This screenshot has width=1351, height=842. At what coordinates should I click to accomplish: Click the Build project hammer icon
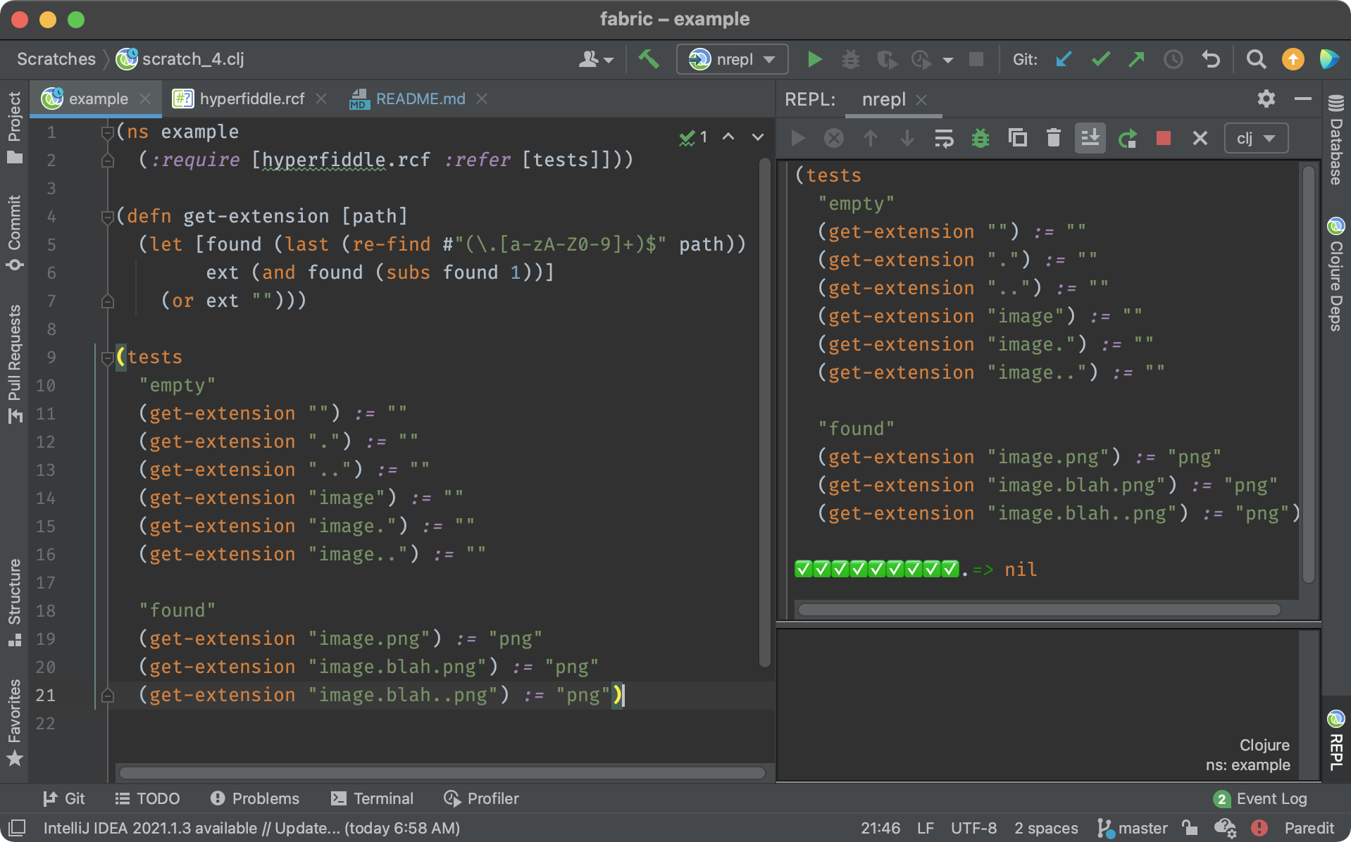click(x=648, y=60)
